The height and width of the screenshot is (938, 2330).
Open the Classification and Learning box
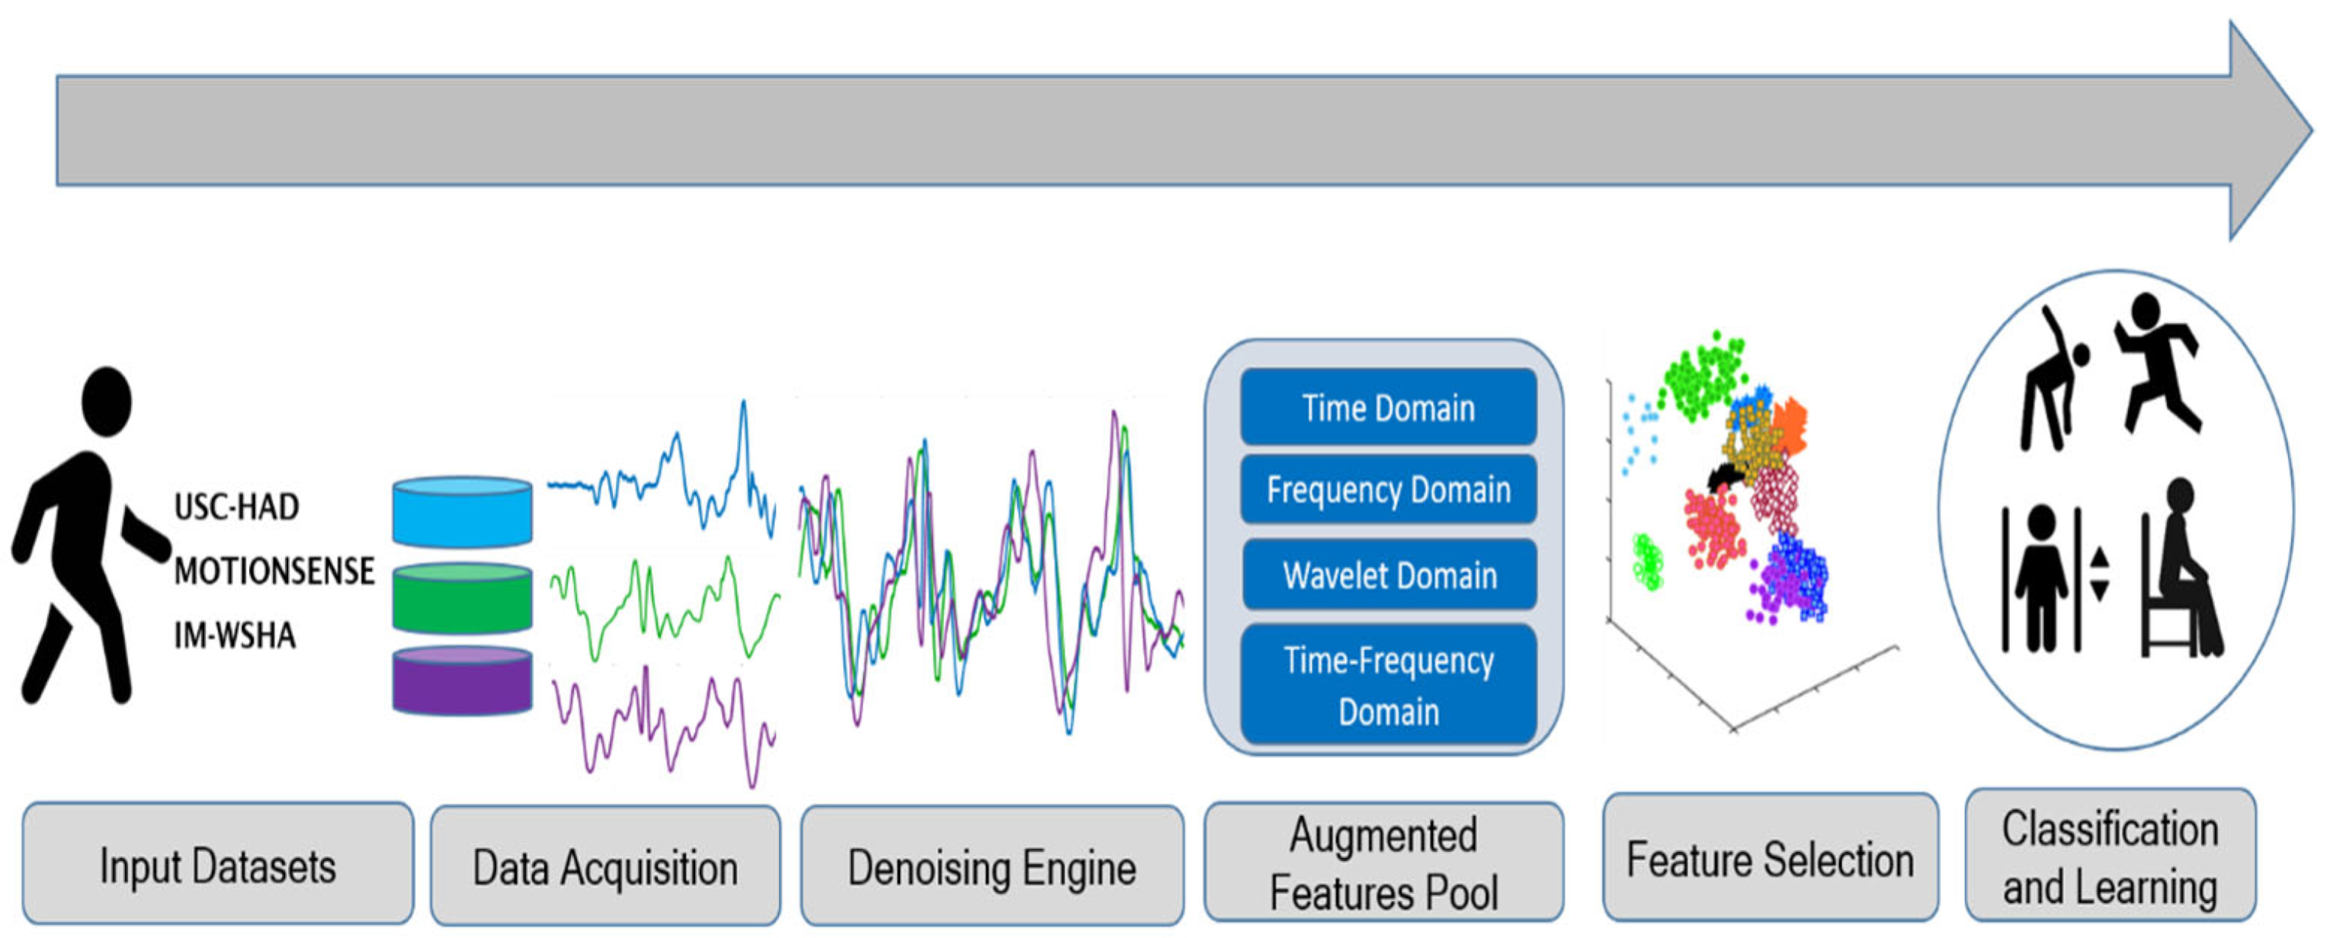point(2109,856)
